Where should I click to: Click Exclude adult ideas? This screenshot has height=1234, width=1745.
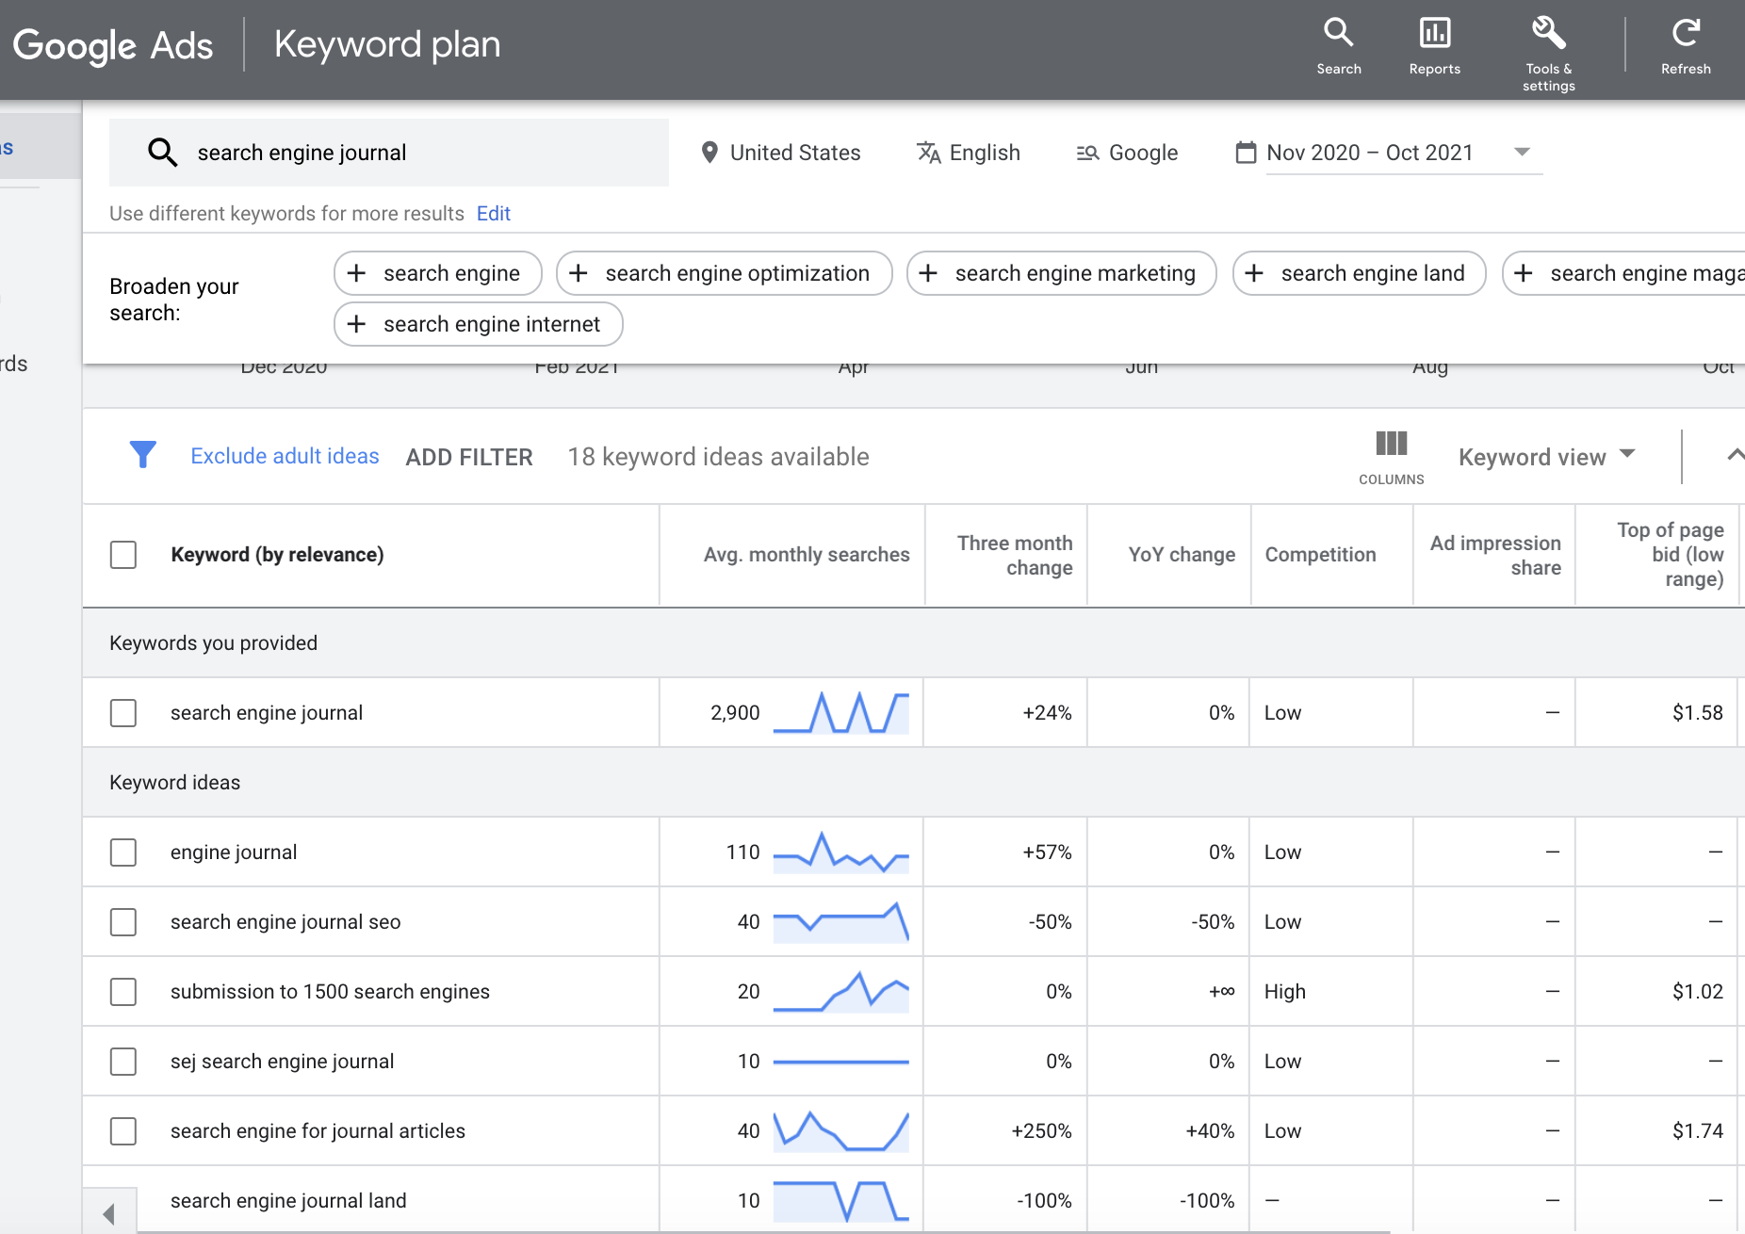[285, 456]
